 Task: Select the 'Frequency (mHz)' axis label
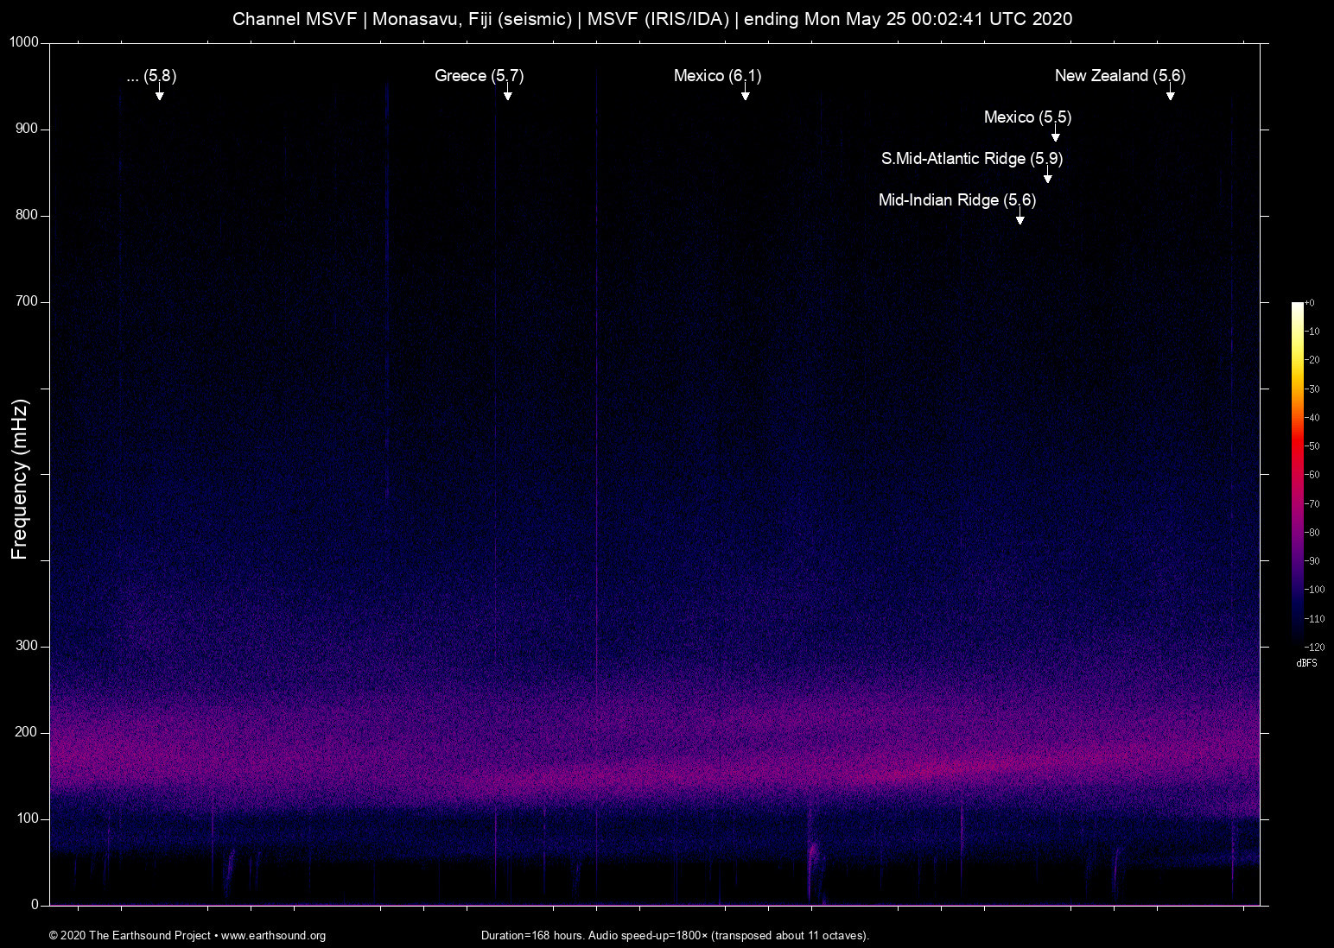tap(20, 479)
